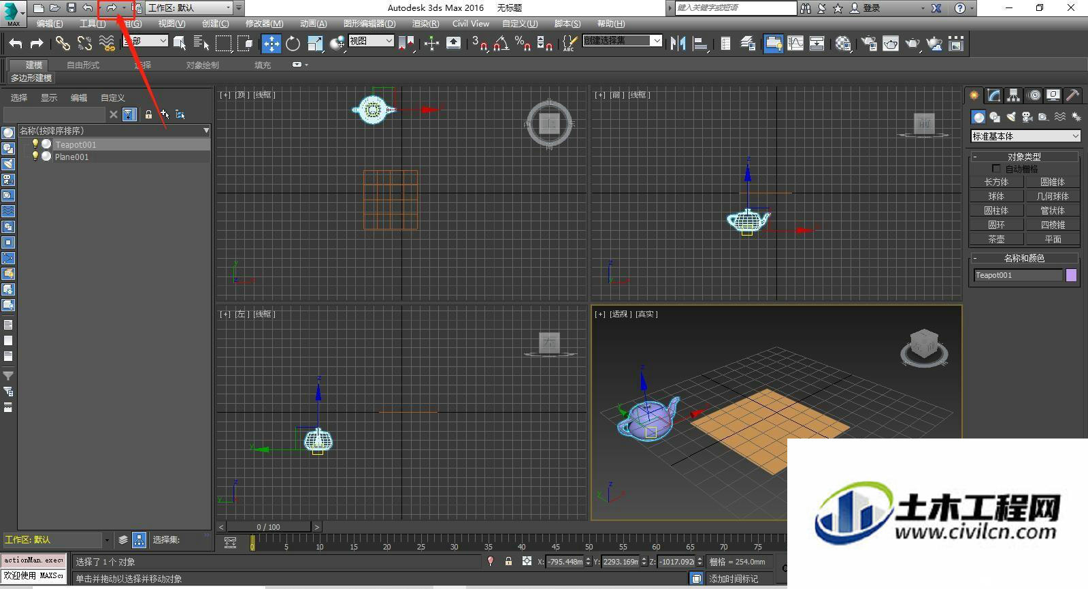This screenshot has height=589, width=1088.
Task: Toggle the selection lock icon in status bar
Action: [508, 562]
